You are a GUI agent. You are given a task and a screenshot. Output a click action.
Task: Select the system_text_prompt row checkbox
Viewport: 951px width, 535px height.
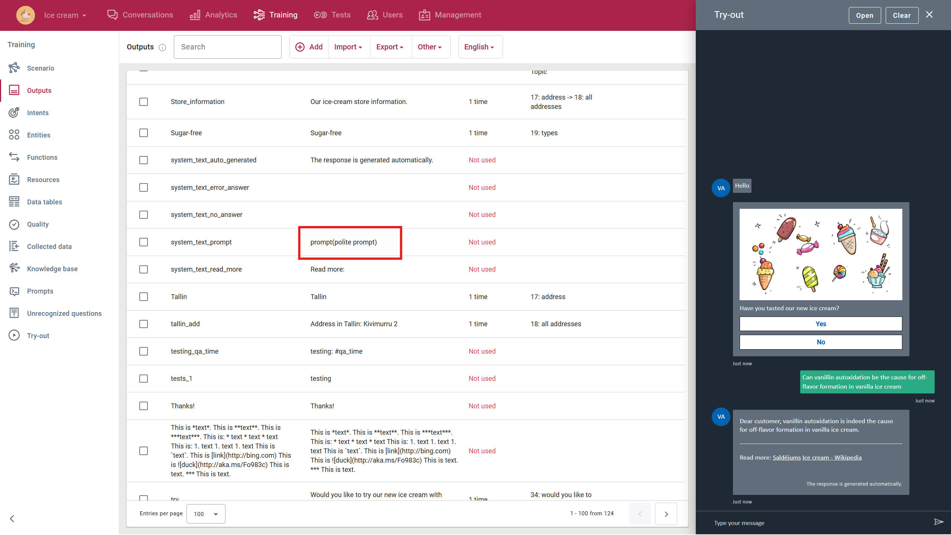143,242
